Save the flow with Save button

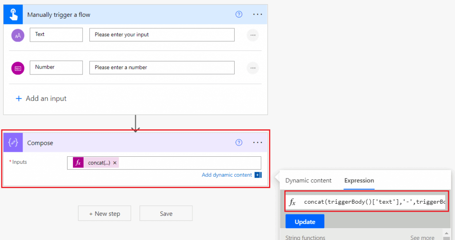pos(166,213)
